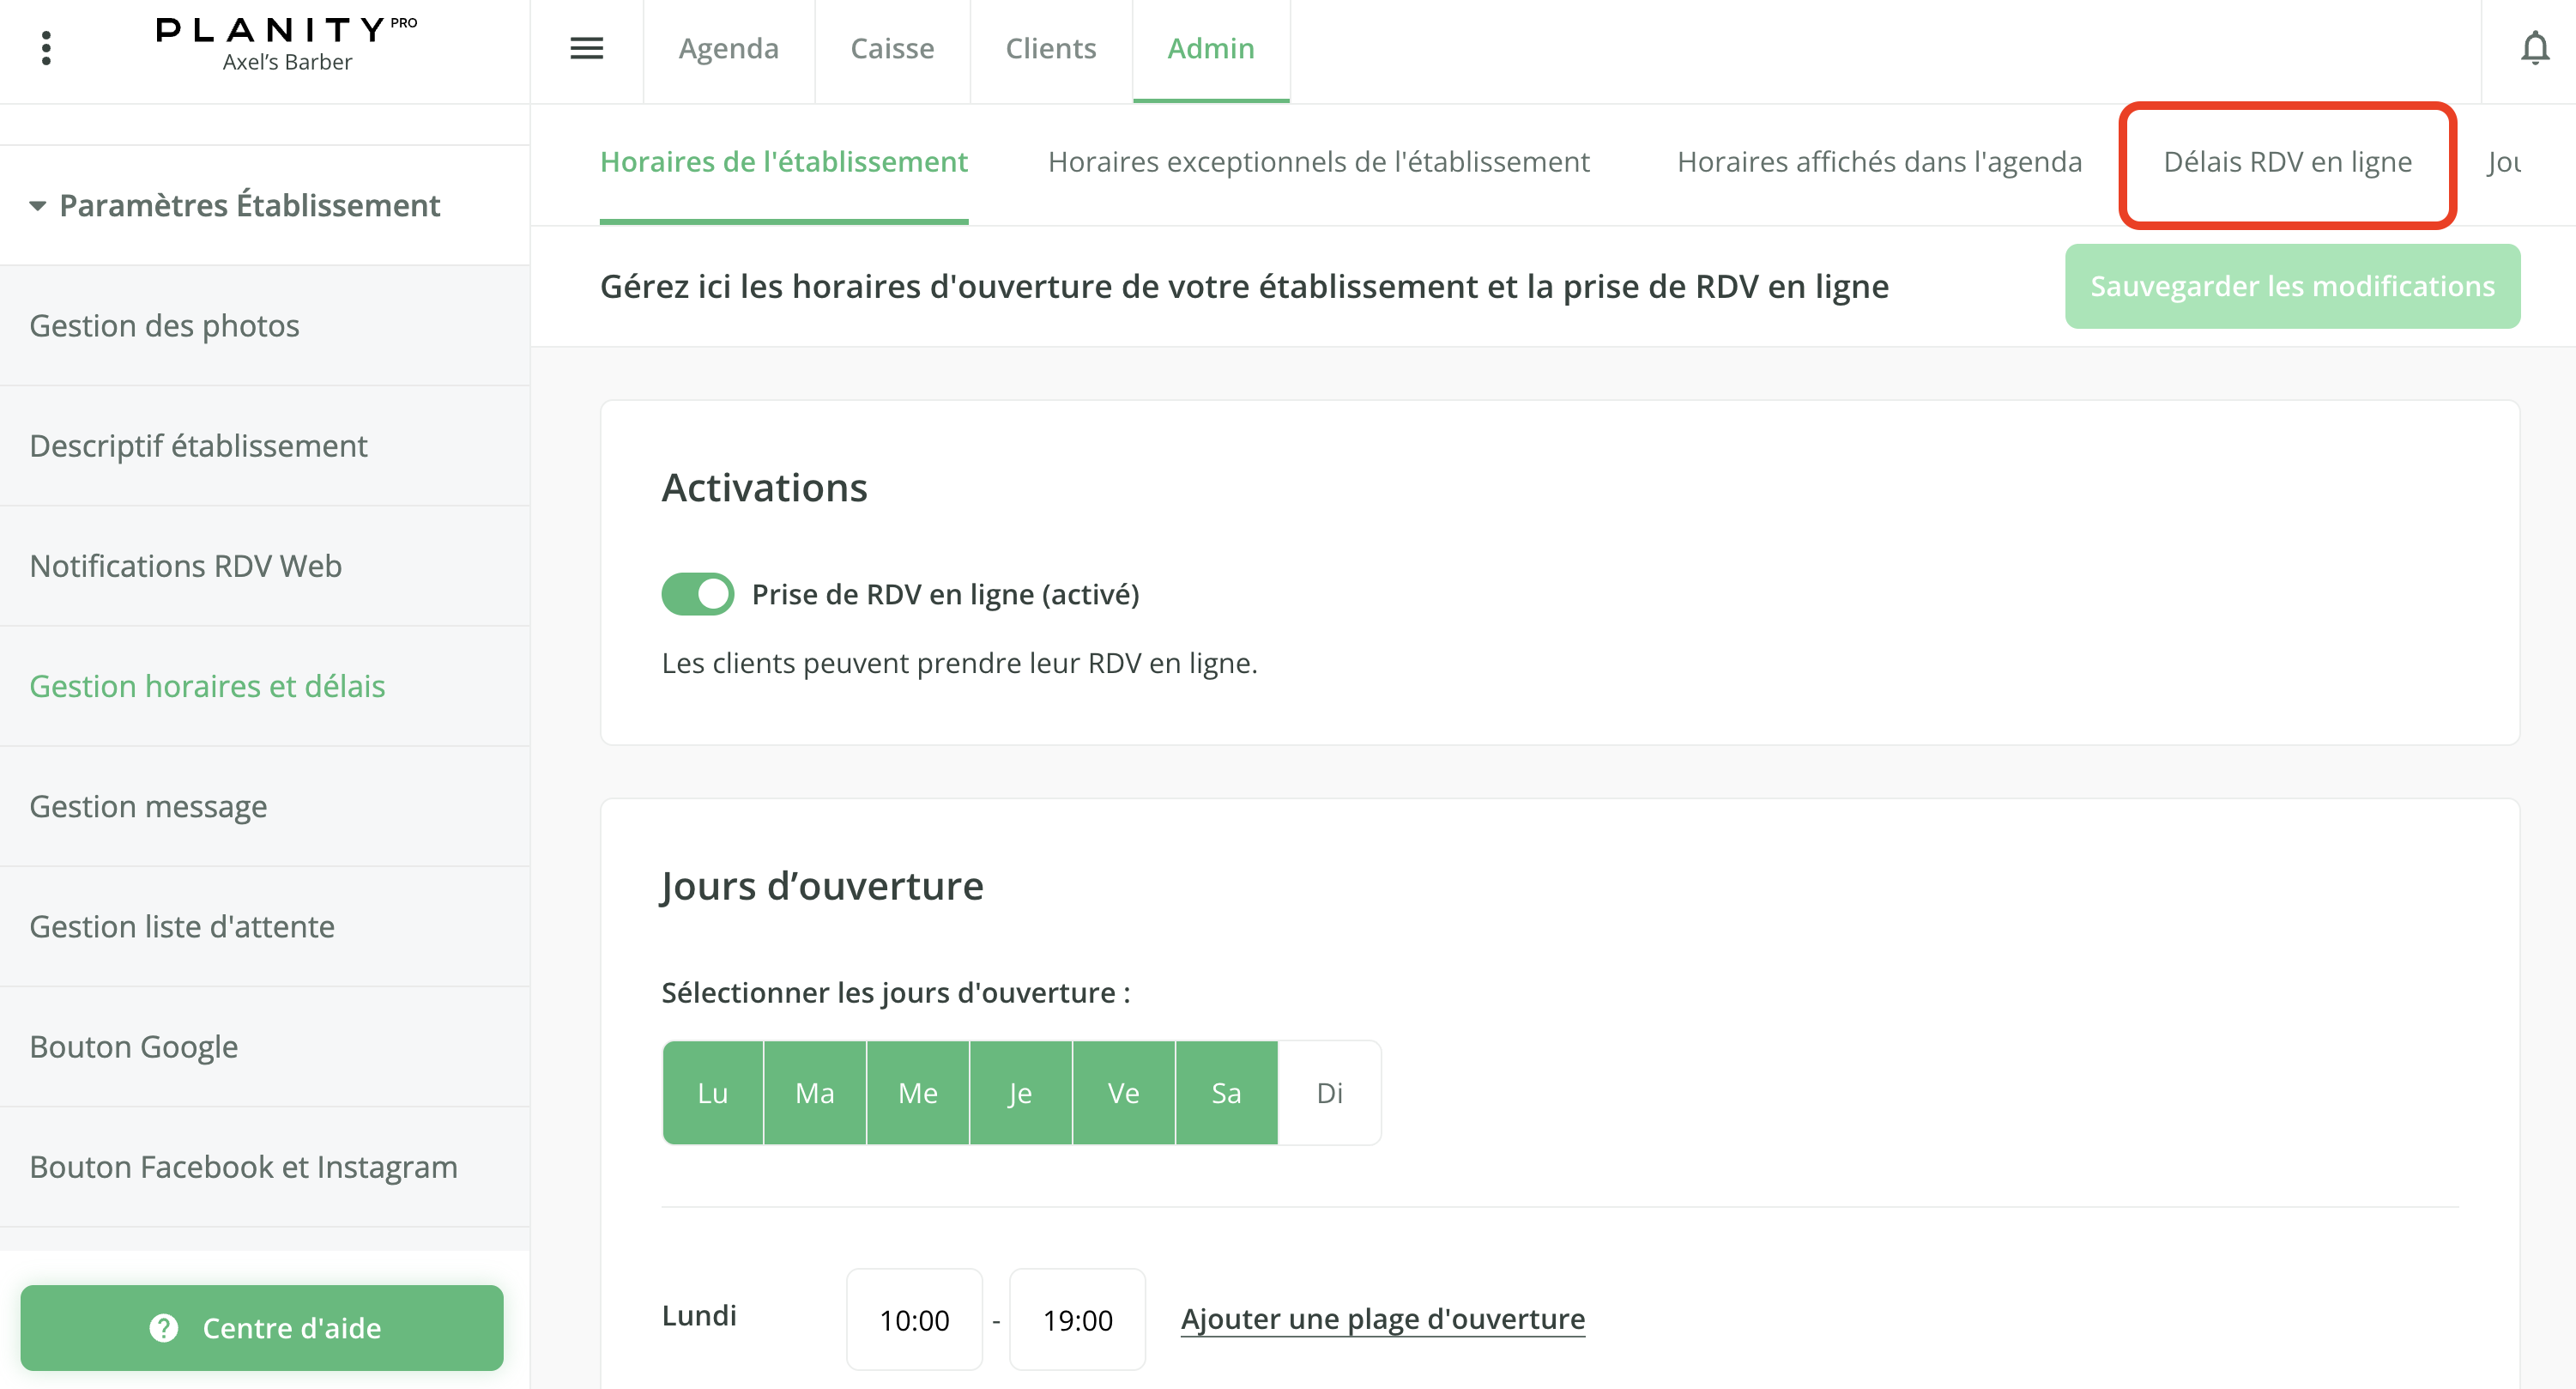
Task: Open Lundi closing time 19:00 field
Action: (1077, 1319)
